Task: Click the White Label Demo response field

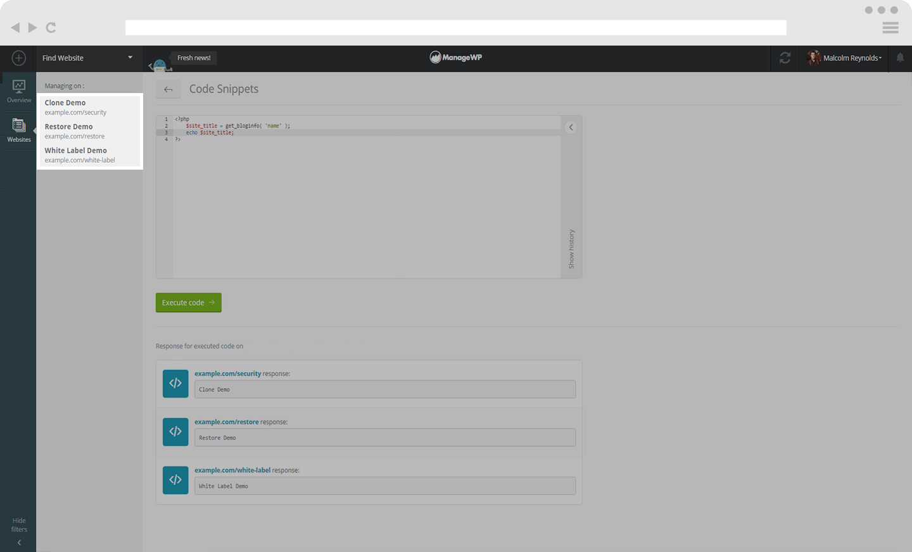Action: [x=385, y=486]
